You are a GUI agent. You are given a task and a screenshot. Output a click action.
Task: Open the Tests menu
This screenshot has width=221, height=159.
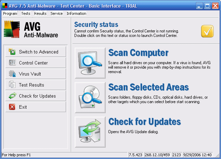(x=26, y=13)
